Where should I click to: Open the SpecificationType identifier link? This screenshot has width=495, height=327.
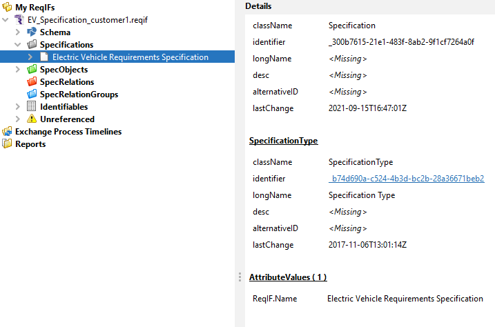[406, 179]
